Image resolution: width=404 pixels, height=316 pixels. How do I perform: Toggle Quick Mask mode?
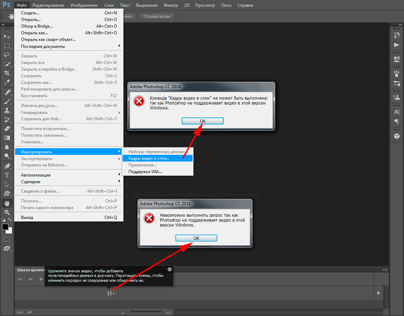(7, 239)
